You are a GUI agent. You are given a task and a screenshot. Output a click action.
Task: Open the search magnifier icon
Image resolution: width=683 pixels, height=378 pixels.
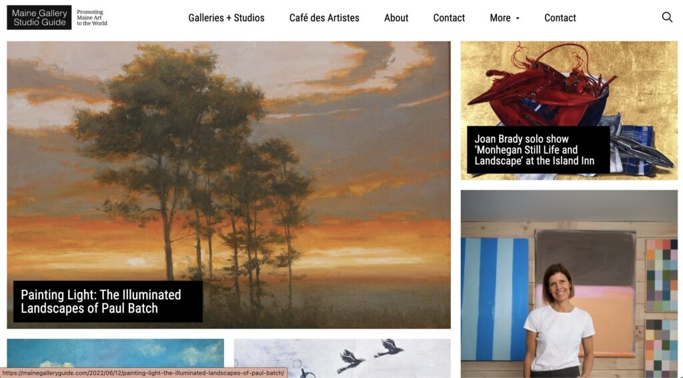[667, 17]
